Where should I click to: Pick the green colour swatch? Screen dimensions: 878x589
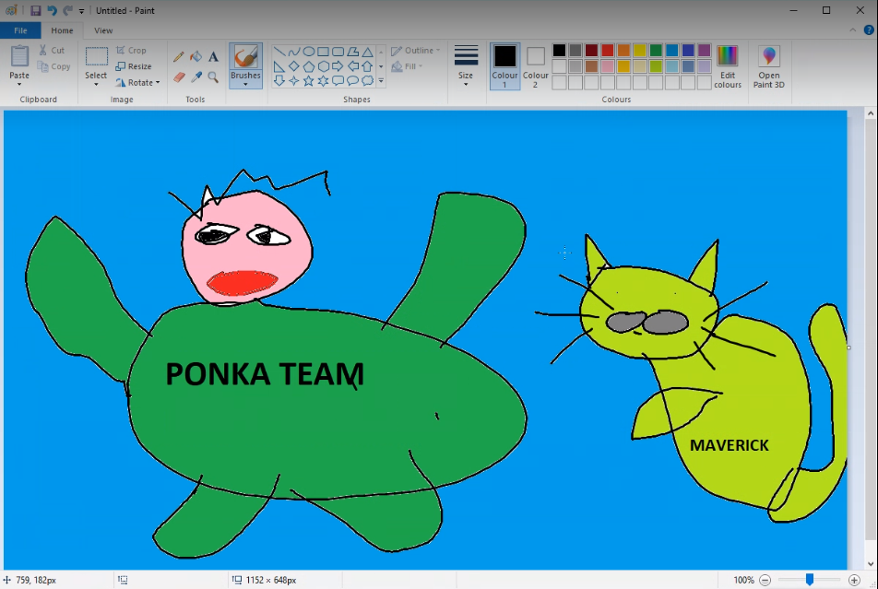coord(656,51)
